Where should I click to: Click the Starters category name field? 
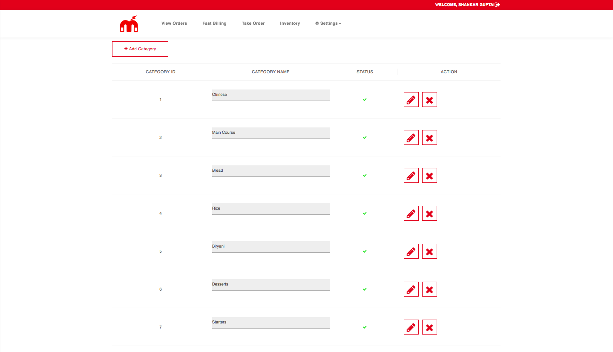[271, 323]
